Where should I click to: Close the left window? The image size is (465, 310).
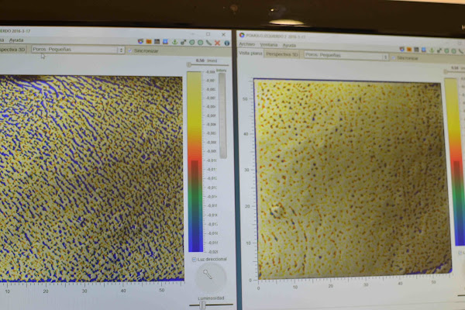tap(223, 34)
